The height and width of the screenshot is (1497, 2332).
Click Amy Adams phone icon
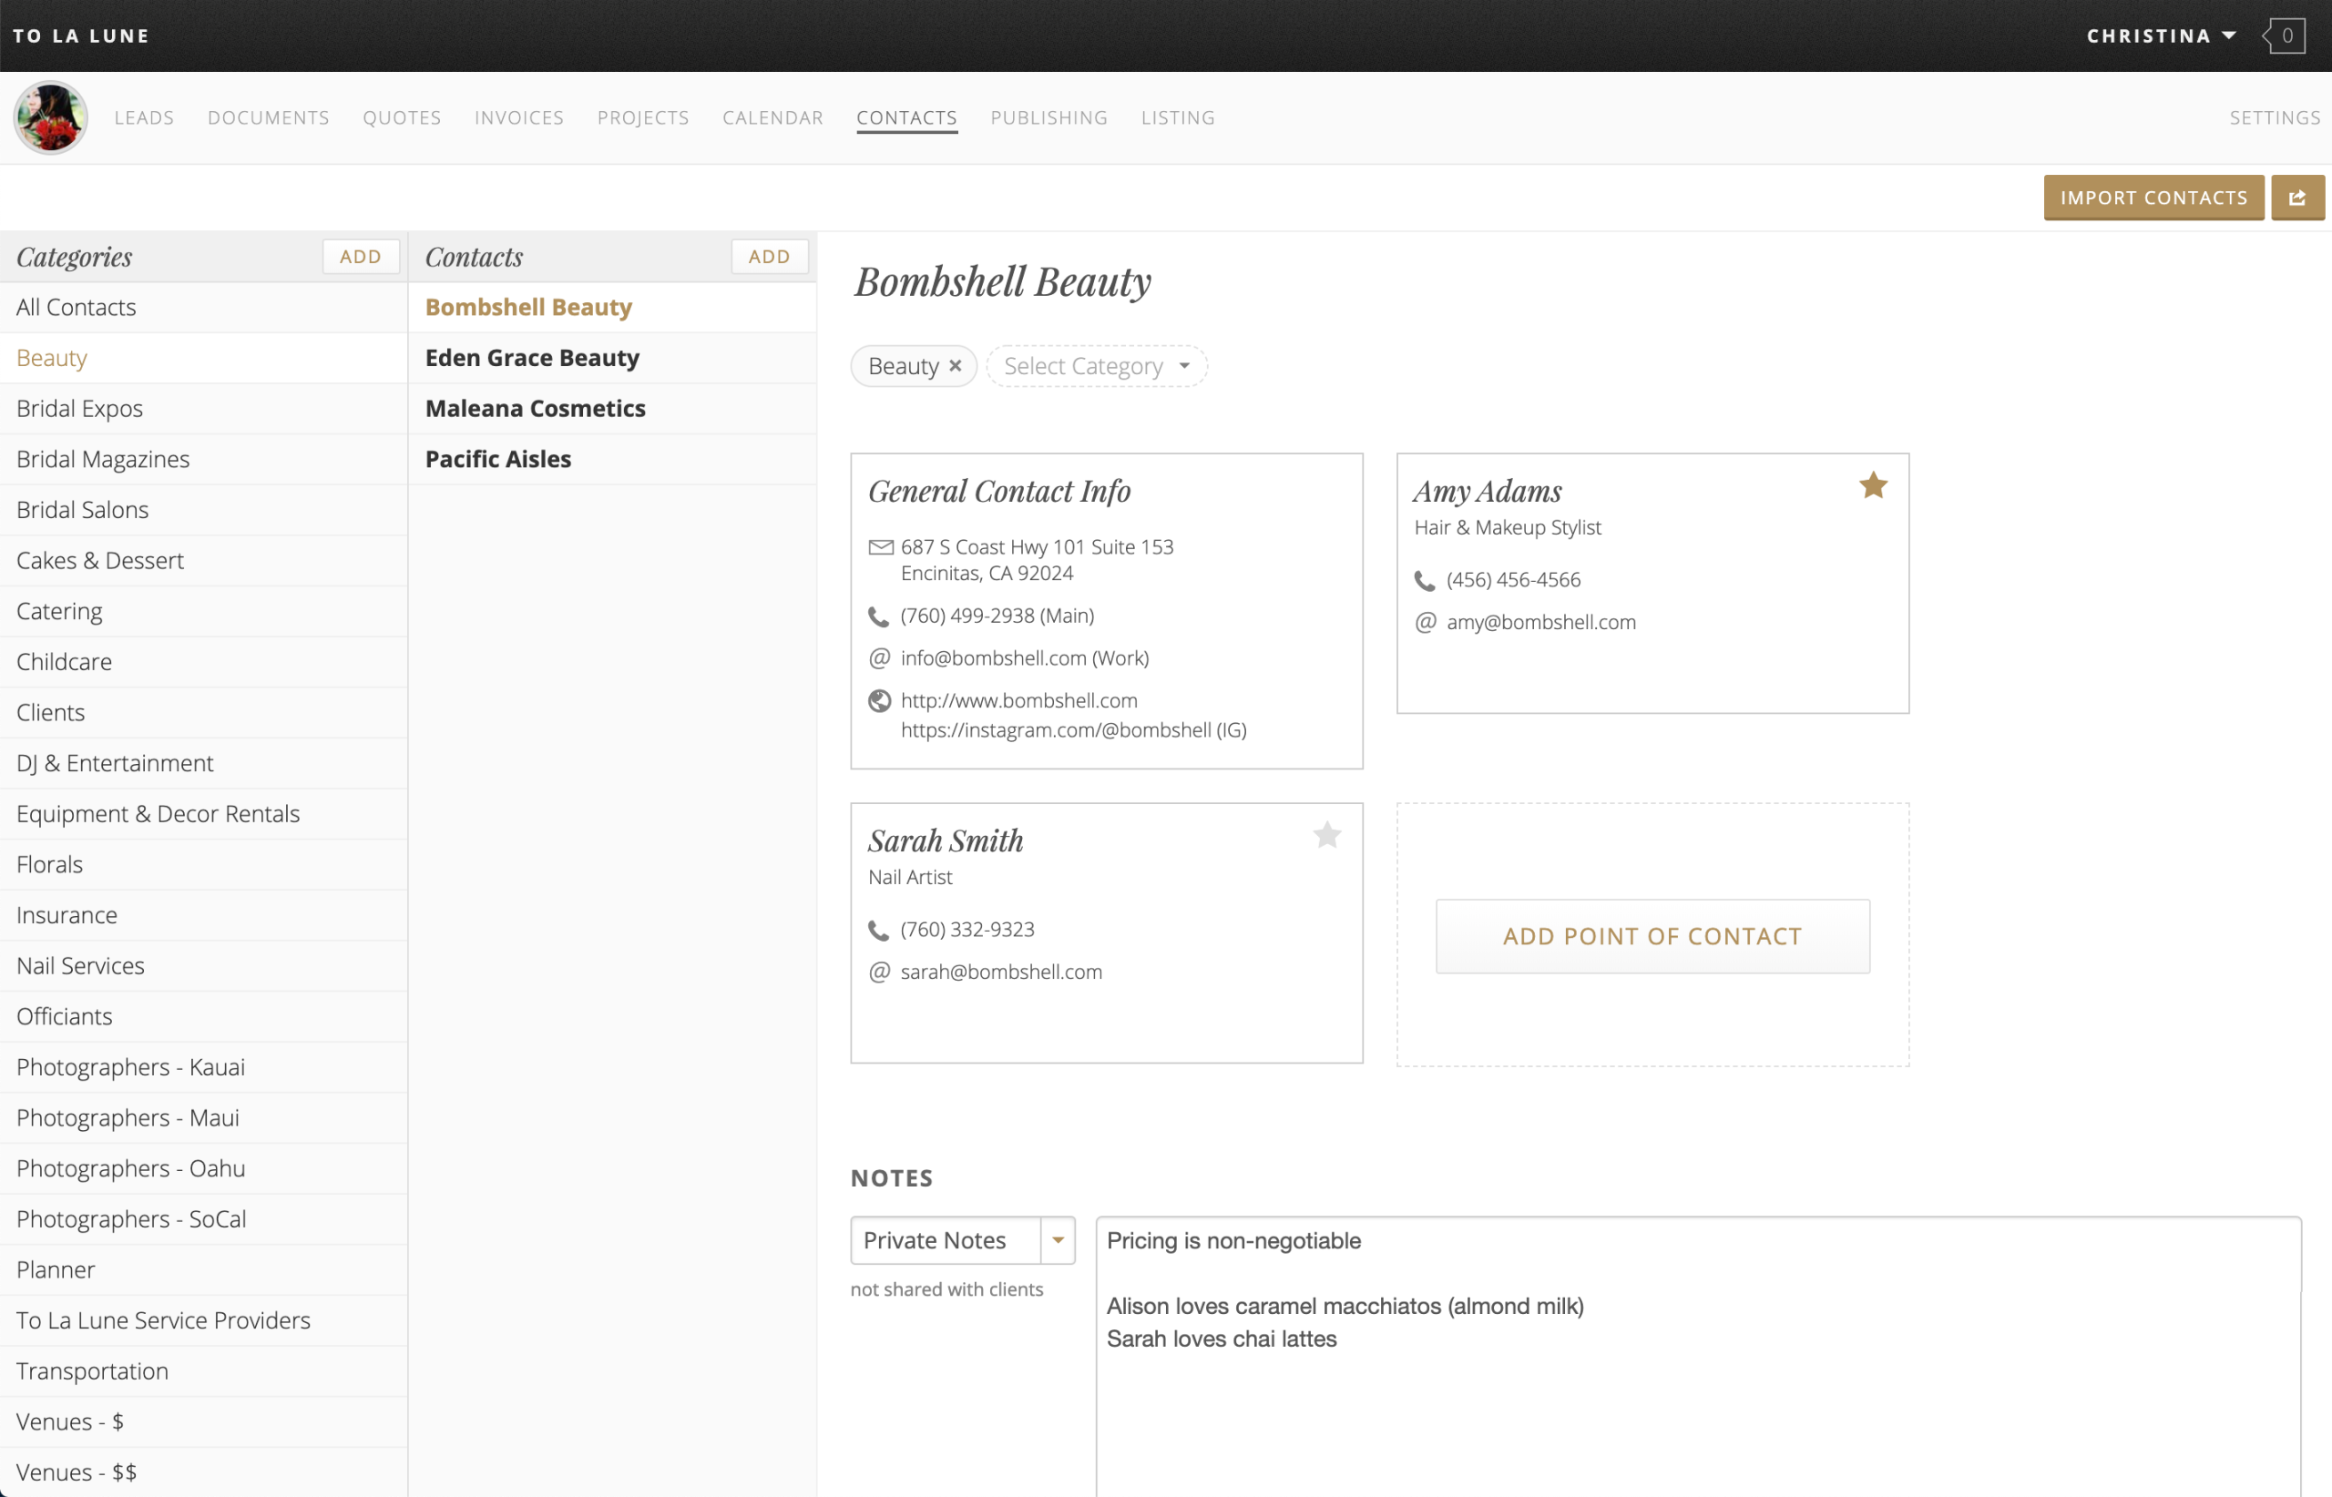1425,580
